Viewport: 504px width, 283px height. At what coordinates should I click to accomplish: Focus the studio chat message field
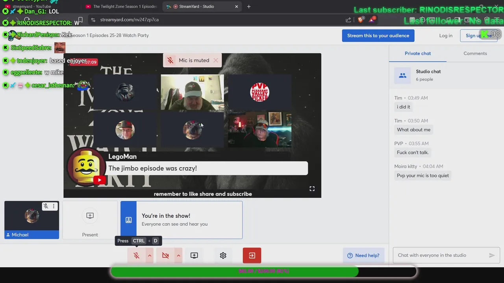(441, 255)
